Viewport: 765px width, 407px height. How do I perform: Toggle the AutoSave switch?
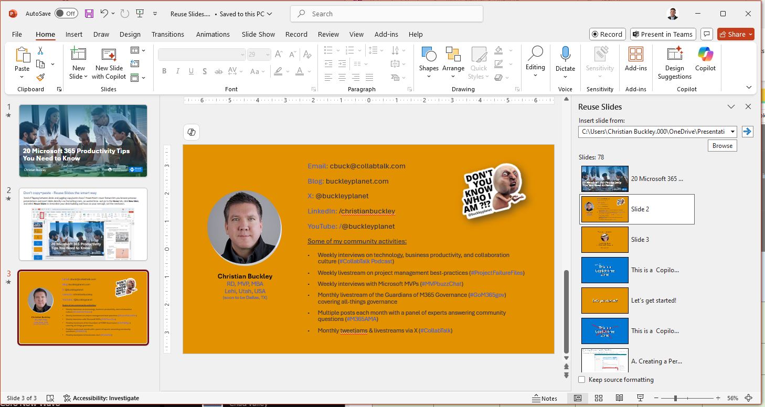click(x=66, y=14)
